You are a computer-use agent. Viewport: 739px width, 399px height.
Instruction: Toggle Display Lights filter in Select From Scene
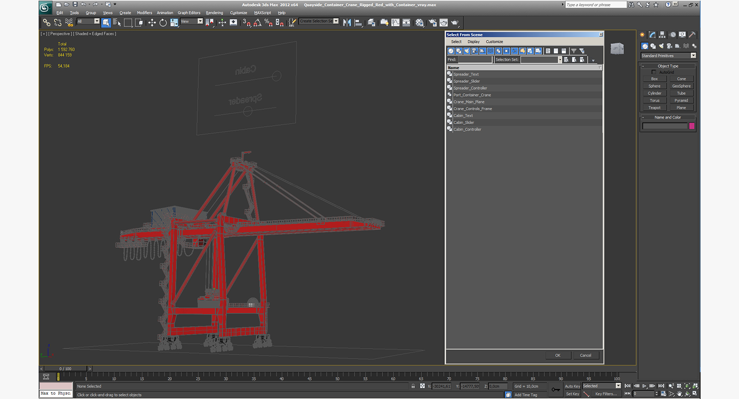click(x=467, y=51)
